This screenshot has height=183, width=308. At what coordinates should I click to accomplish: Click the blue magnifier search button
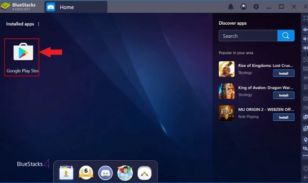286,35
